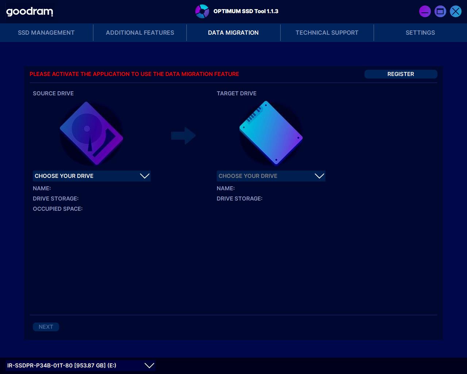Go to the Technical Support tab
The width and height of the screenshot is (467, 374).
click(327, 33)
